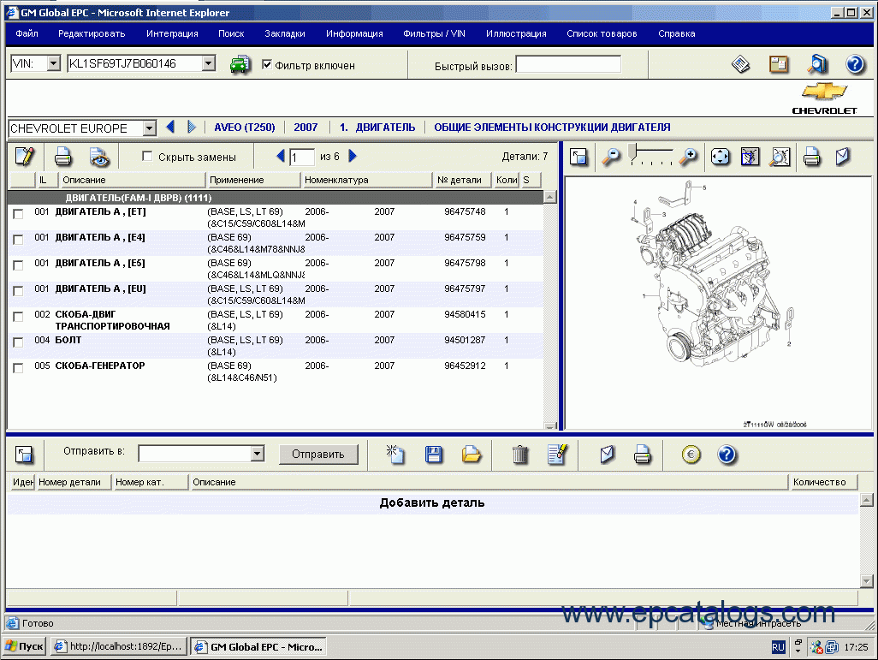
Task: Open the VIN type dropdown
Action: [53, 63]
